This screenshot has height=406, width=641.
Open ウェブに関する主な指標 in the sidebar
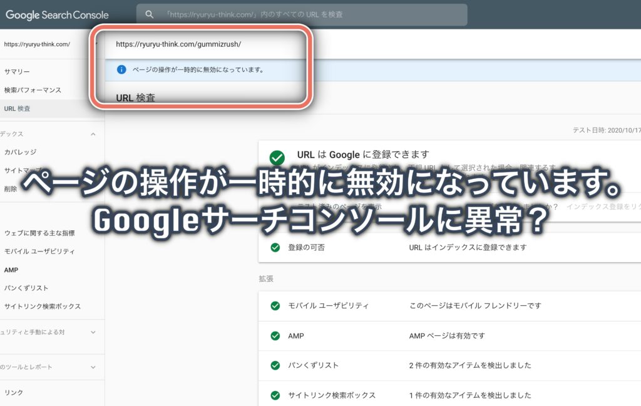39,233
